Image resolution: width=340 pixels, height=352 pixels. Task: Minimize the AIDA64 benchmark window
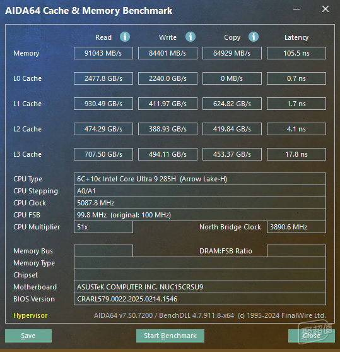[296, 9]
